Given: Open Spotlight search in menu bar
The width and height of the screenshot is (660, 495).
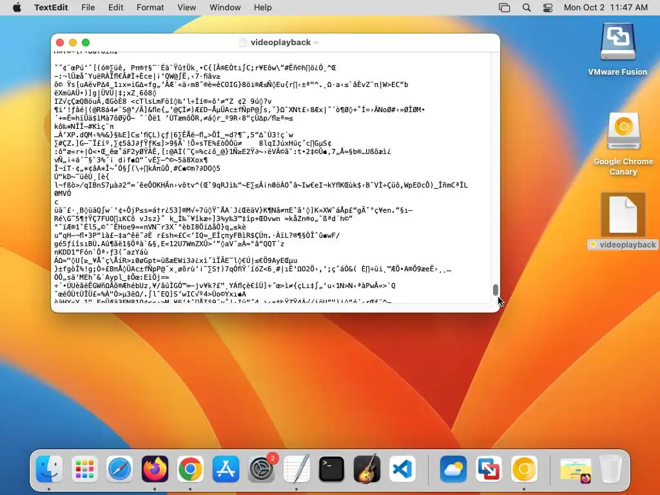Looking at the screenshot, I should [526, 8].
